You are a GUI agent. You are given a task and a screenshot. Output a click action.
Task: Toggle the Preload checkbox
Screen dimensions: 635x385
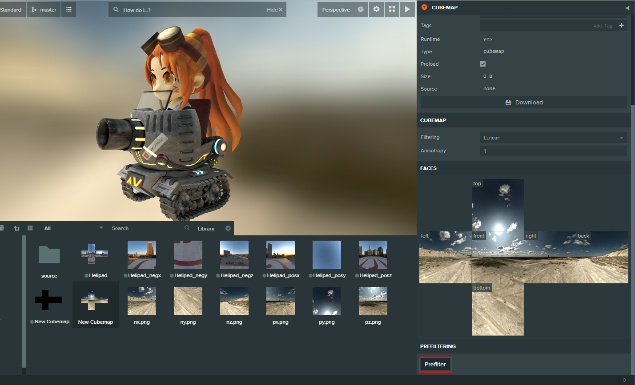(x=483, y=64)
